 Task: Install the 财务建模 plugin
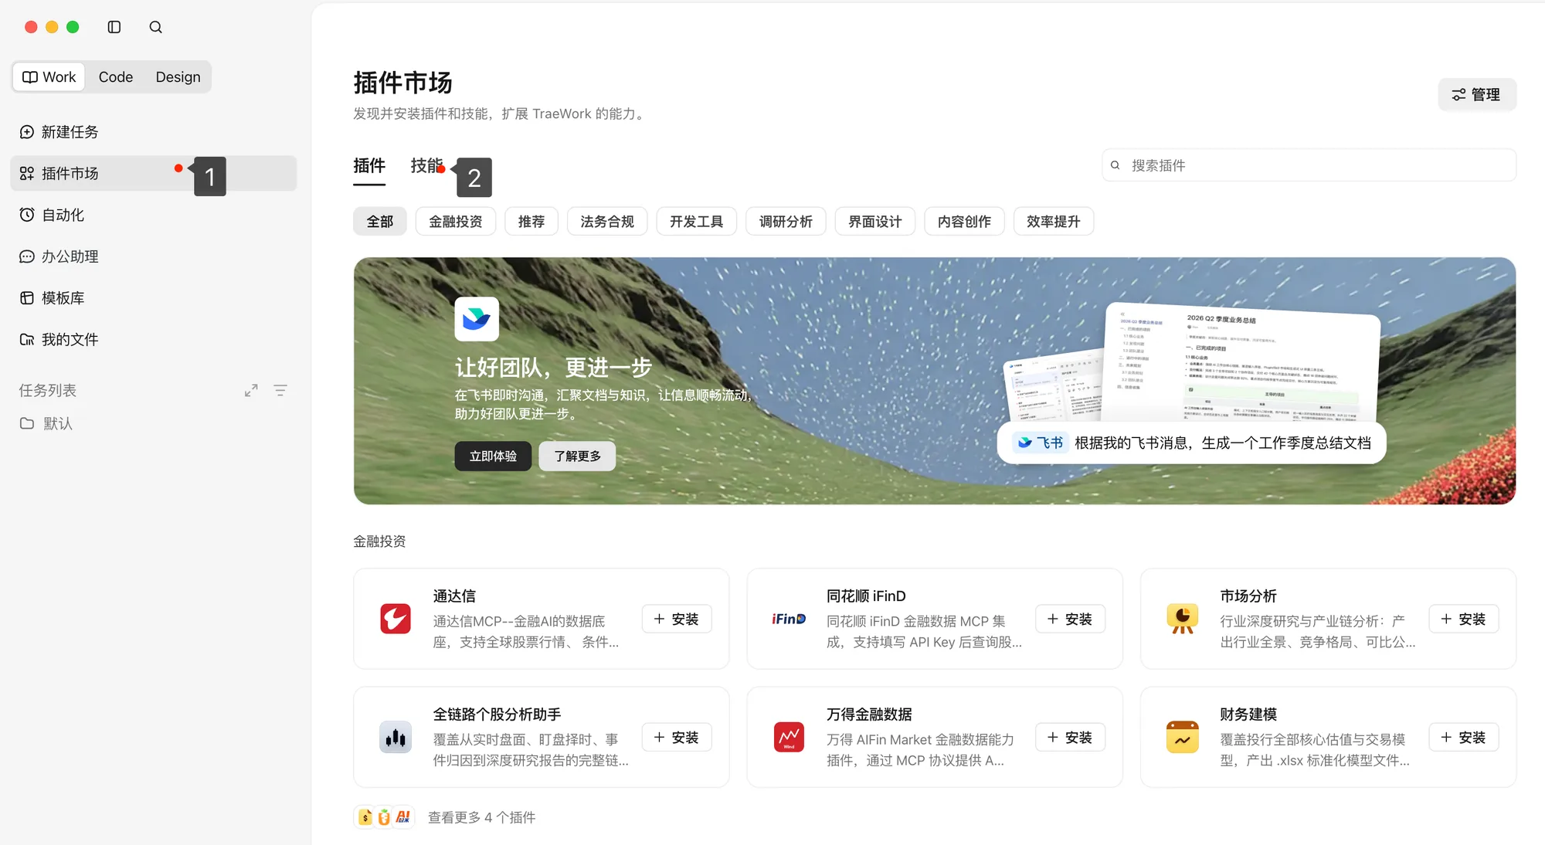point(1464,737)
